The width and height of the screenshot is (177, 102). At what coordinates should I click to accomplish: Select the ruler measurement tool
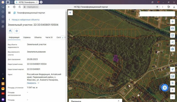[x=173, y=28]
